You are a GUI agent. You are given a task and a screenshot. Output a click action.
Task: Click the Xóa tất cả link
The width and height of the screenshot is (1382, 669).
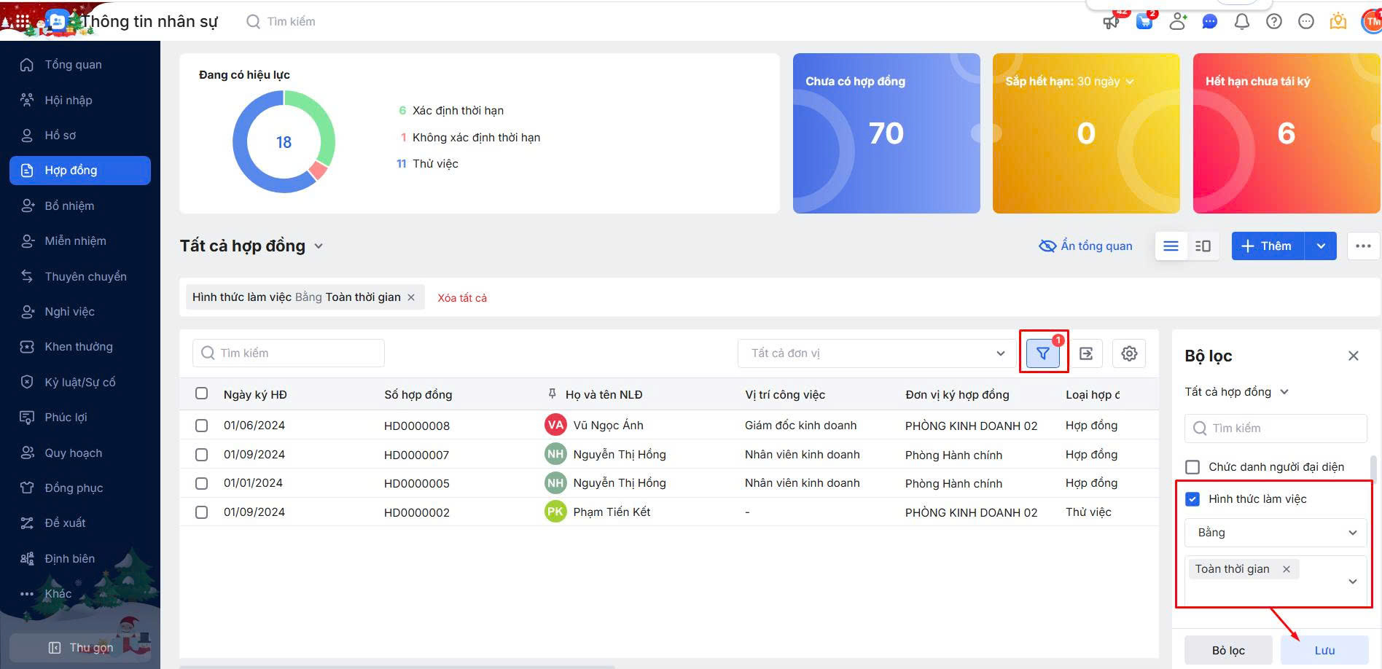click(x=462, y=298)
